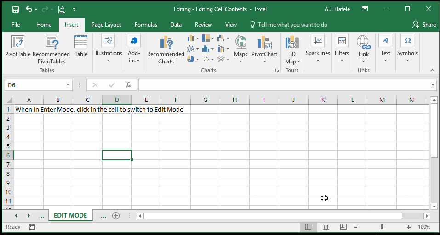Switch to the Review tab

pyautogui.click(x=203, y=25)
